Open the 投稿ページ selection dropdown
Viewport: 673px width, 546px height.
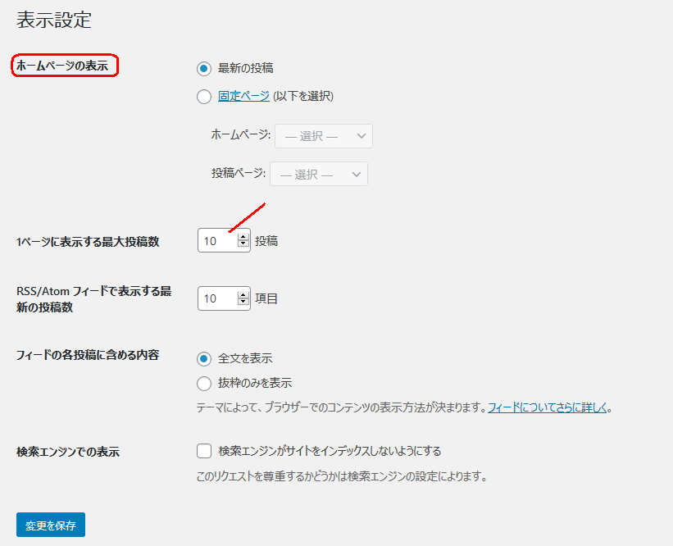(319, 174)
